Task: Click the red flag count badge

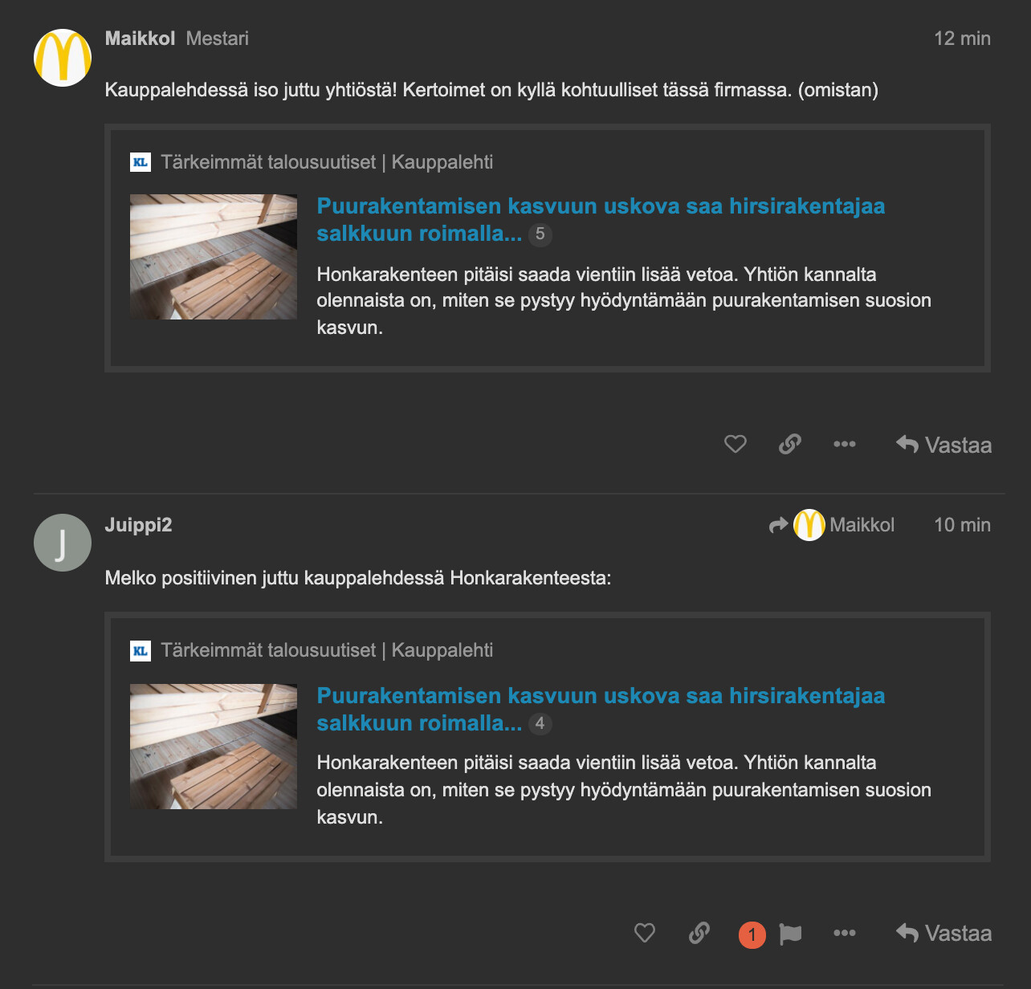Action: click(752, 934)
